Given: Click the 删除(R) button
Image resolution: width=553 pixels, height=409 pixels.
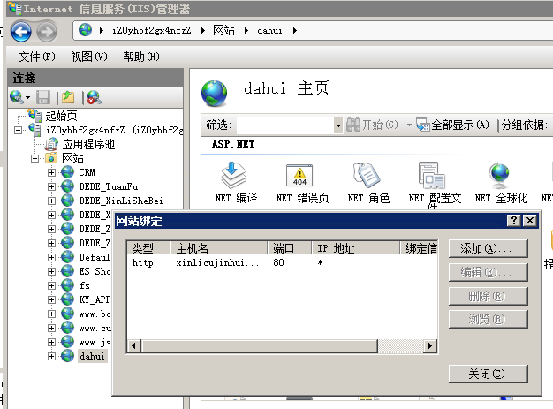Looking at the screenshot, I should coord(489,296).
